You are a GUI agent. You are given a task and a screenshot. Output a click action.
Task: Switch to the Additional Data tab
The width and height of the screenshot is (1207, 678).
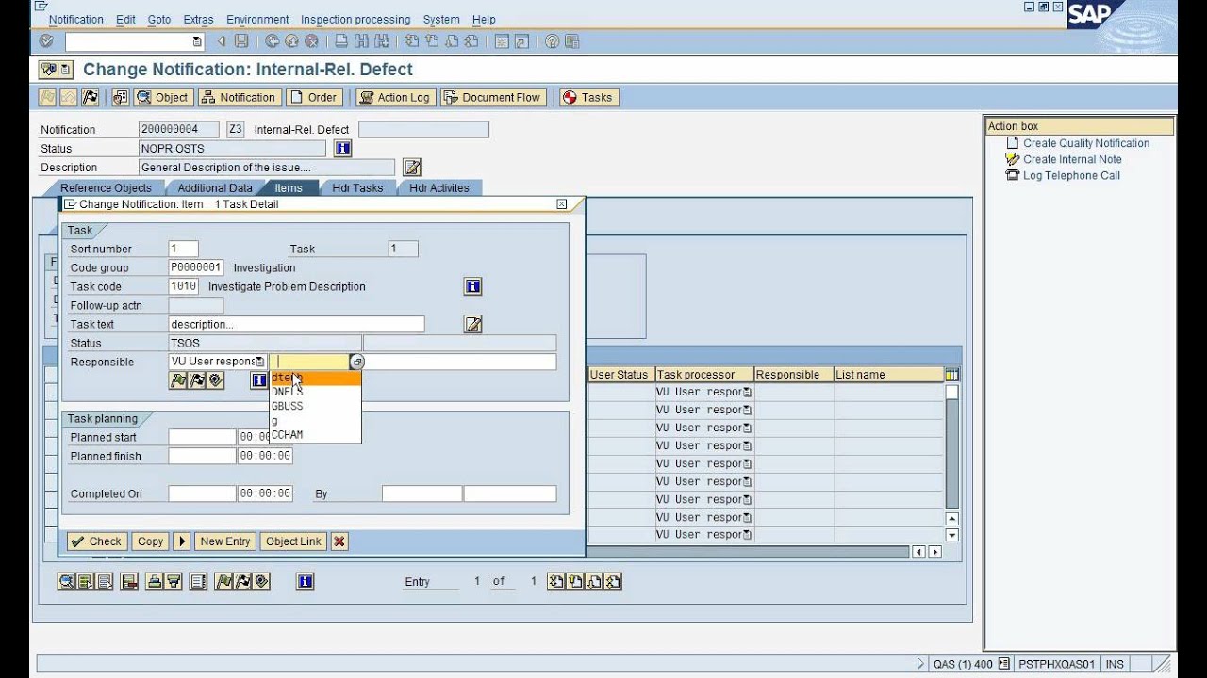[x=215, y=188]
